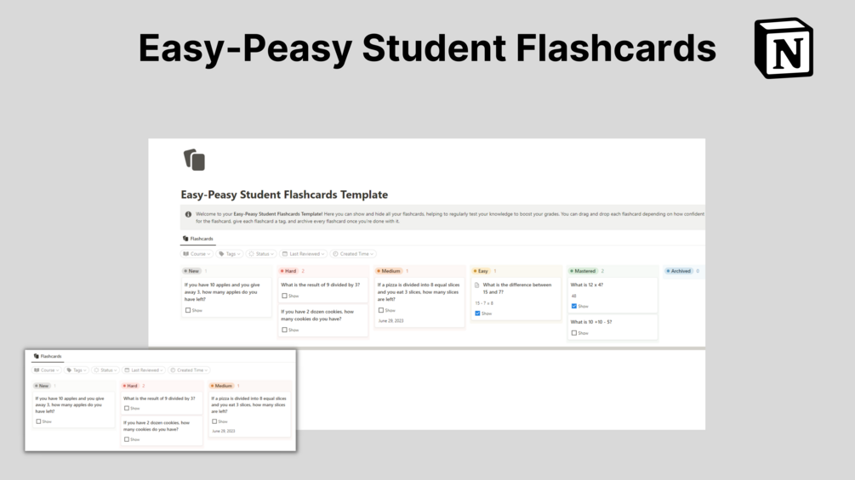Click the count '2' beside the Mastered tag
The height and width of the screenshot is (480, 855).
point(602,271)
